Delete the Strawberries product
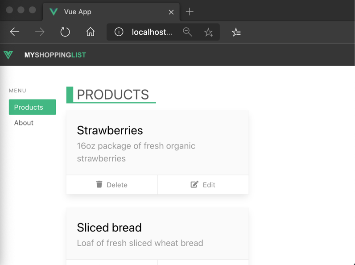This screenshot has width=355, height=265. pyautogui.click(x=112, y=185)
